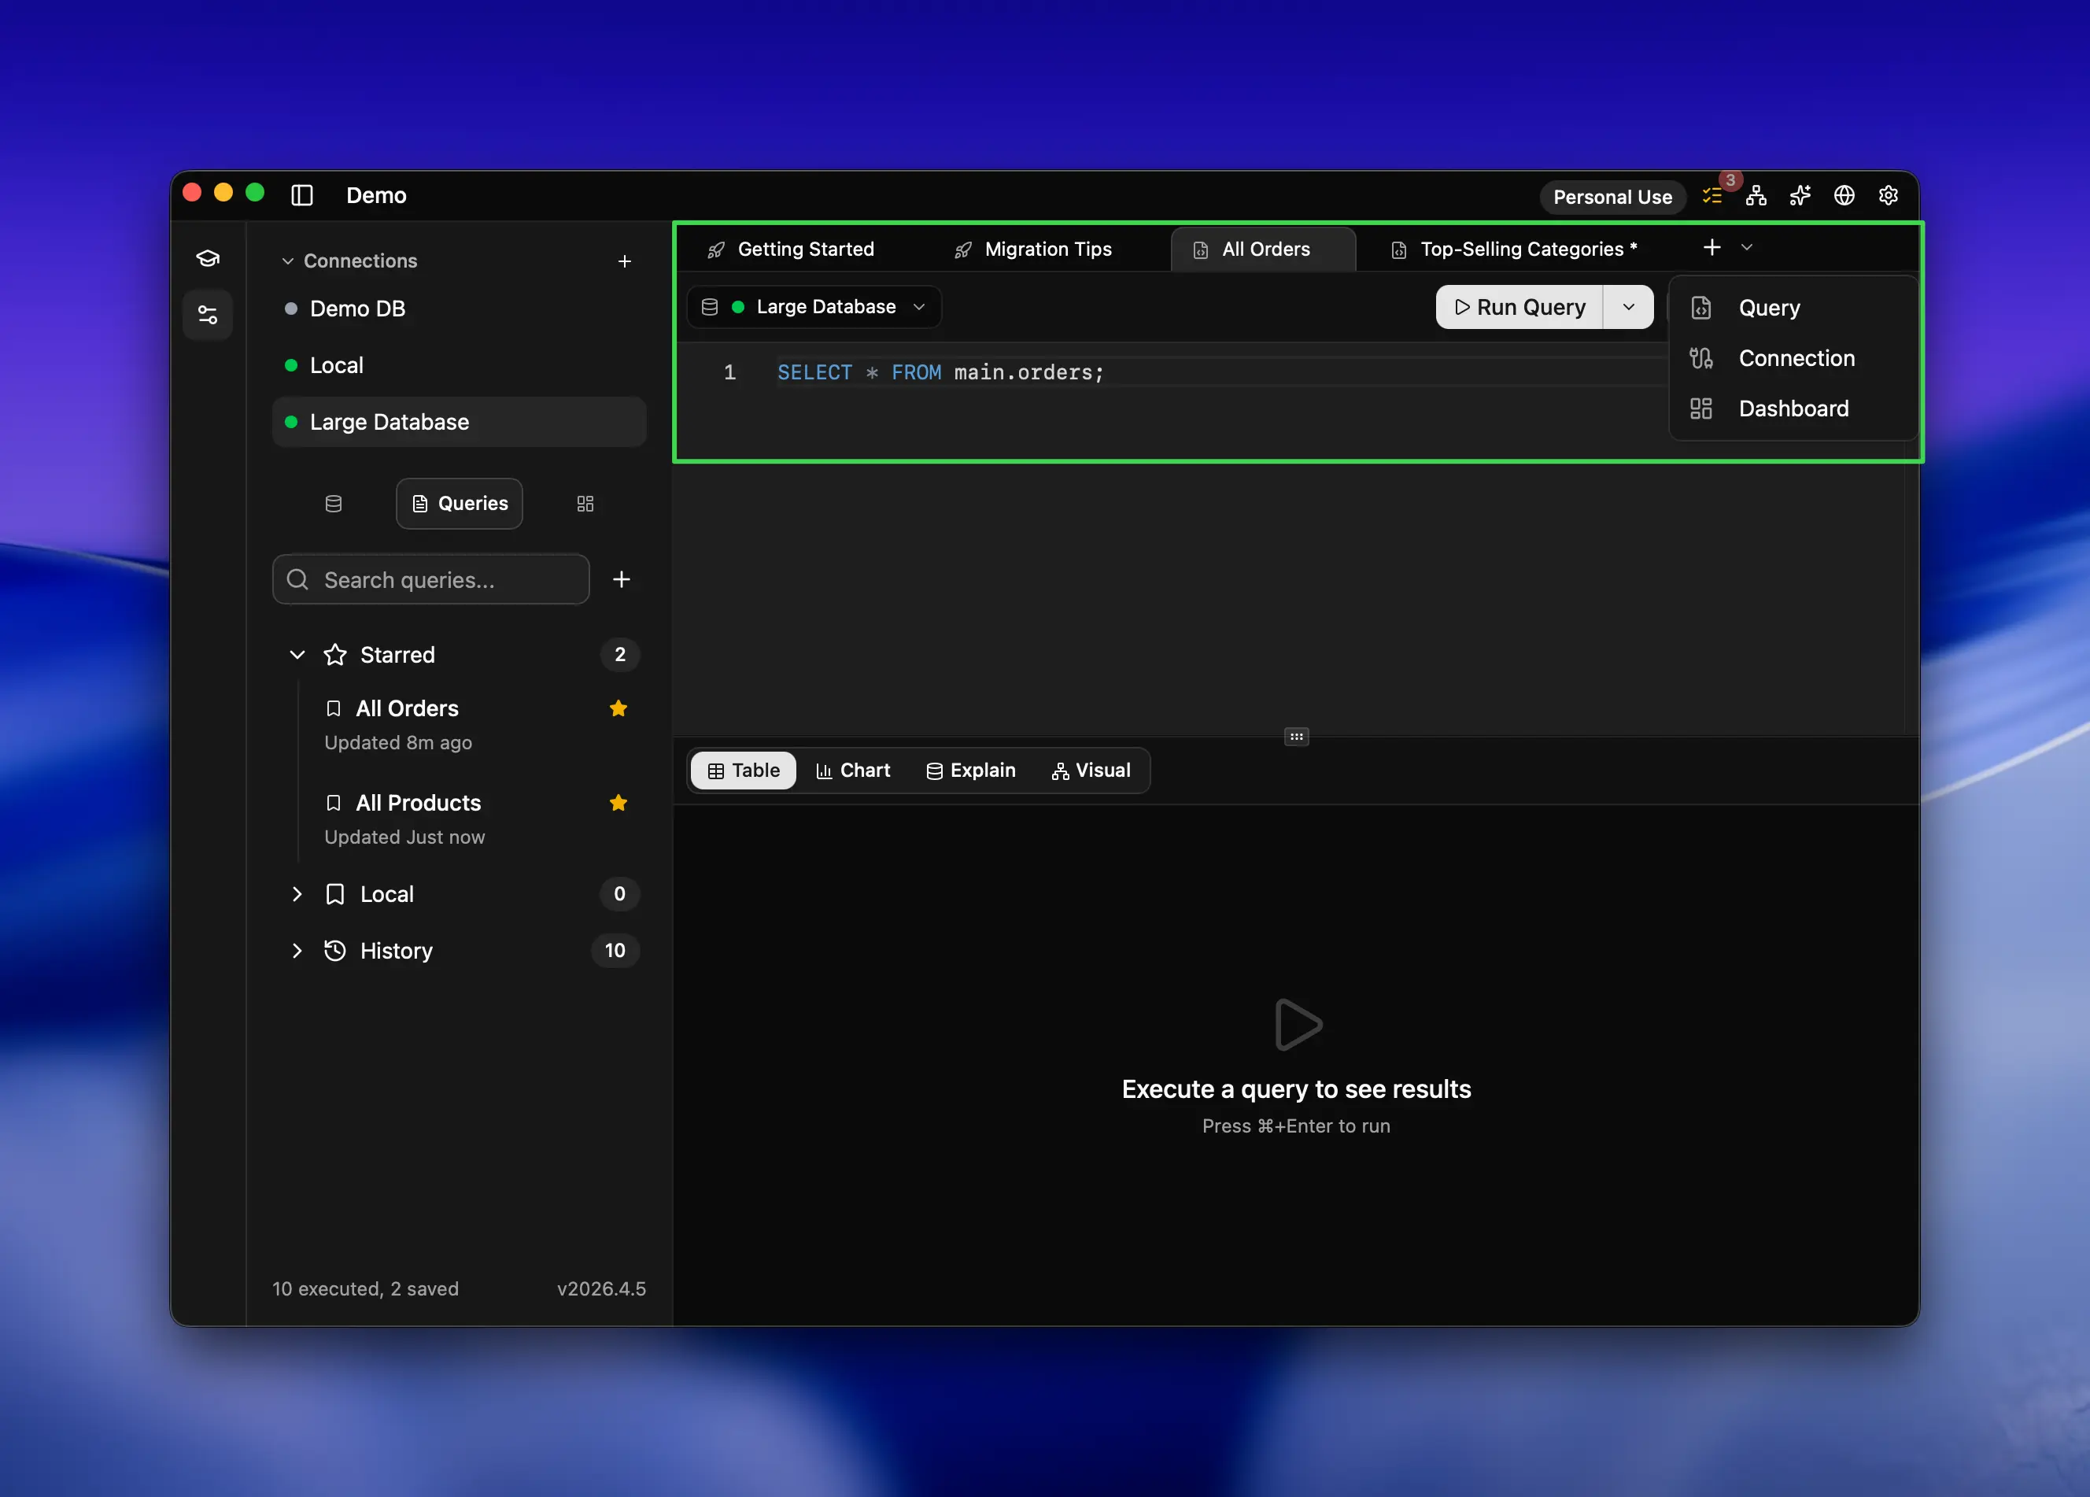The width and height of the screenshot is (2090, 1497).
Task: Click the globe icon in the title bar
Action: coord(1844,195)
